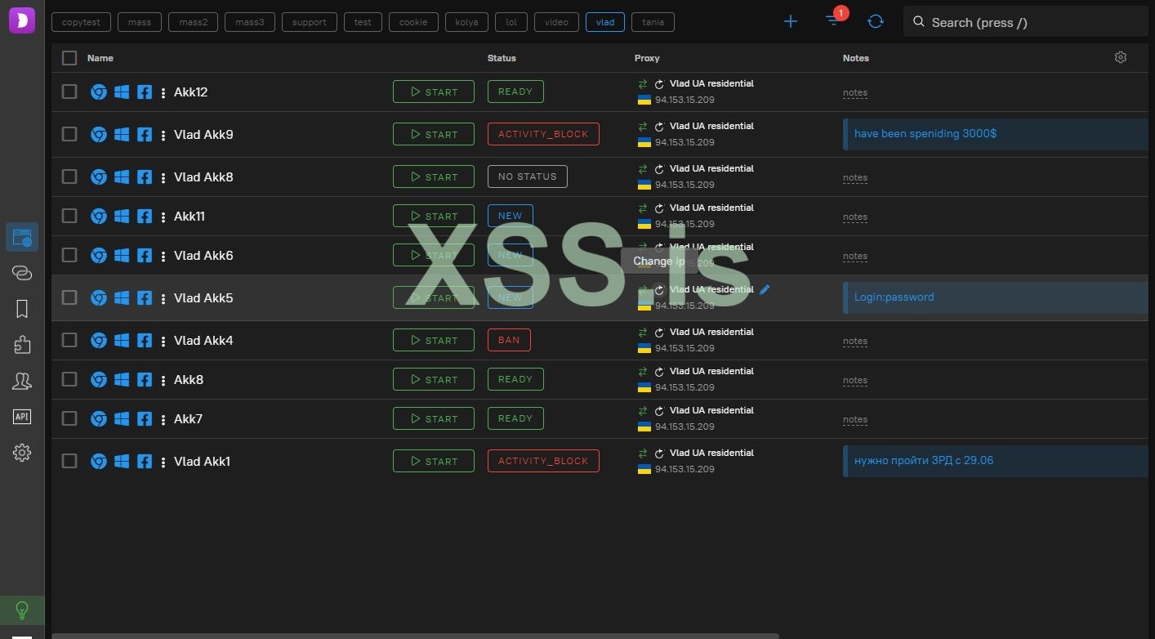Open the extensions puzzle sidebar icon
The height and width of the screenshot is (639, 1155).
tap(22, 345)
